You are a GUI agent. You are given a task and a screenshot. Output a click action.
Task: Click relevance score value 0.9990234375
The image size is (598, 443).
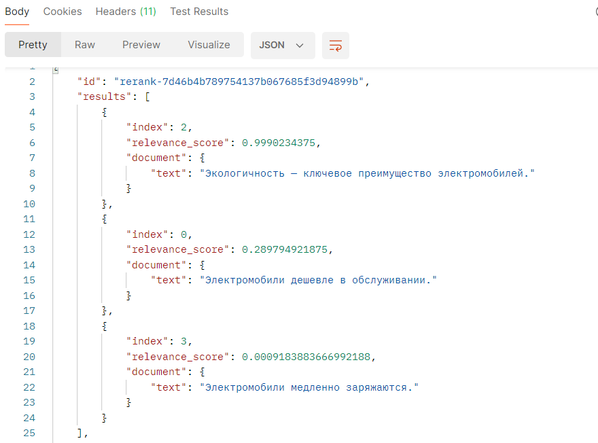tap(280, 143)
